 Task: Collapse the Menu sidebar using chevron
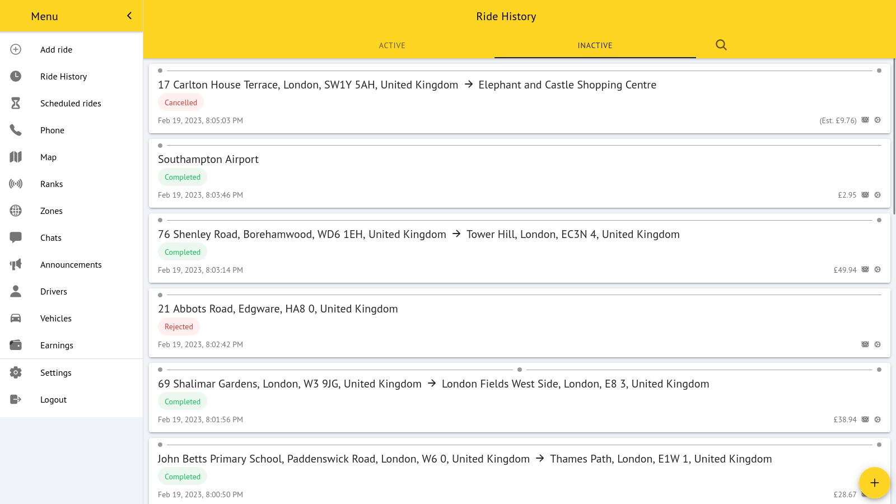(x=129, y=16)
